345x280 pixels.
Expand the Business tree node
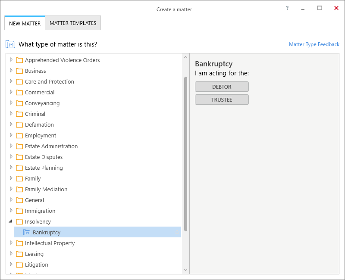click(x=11, y=70)
